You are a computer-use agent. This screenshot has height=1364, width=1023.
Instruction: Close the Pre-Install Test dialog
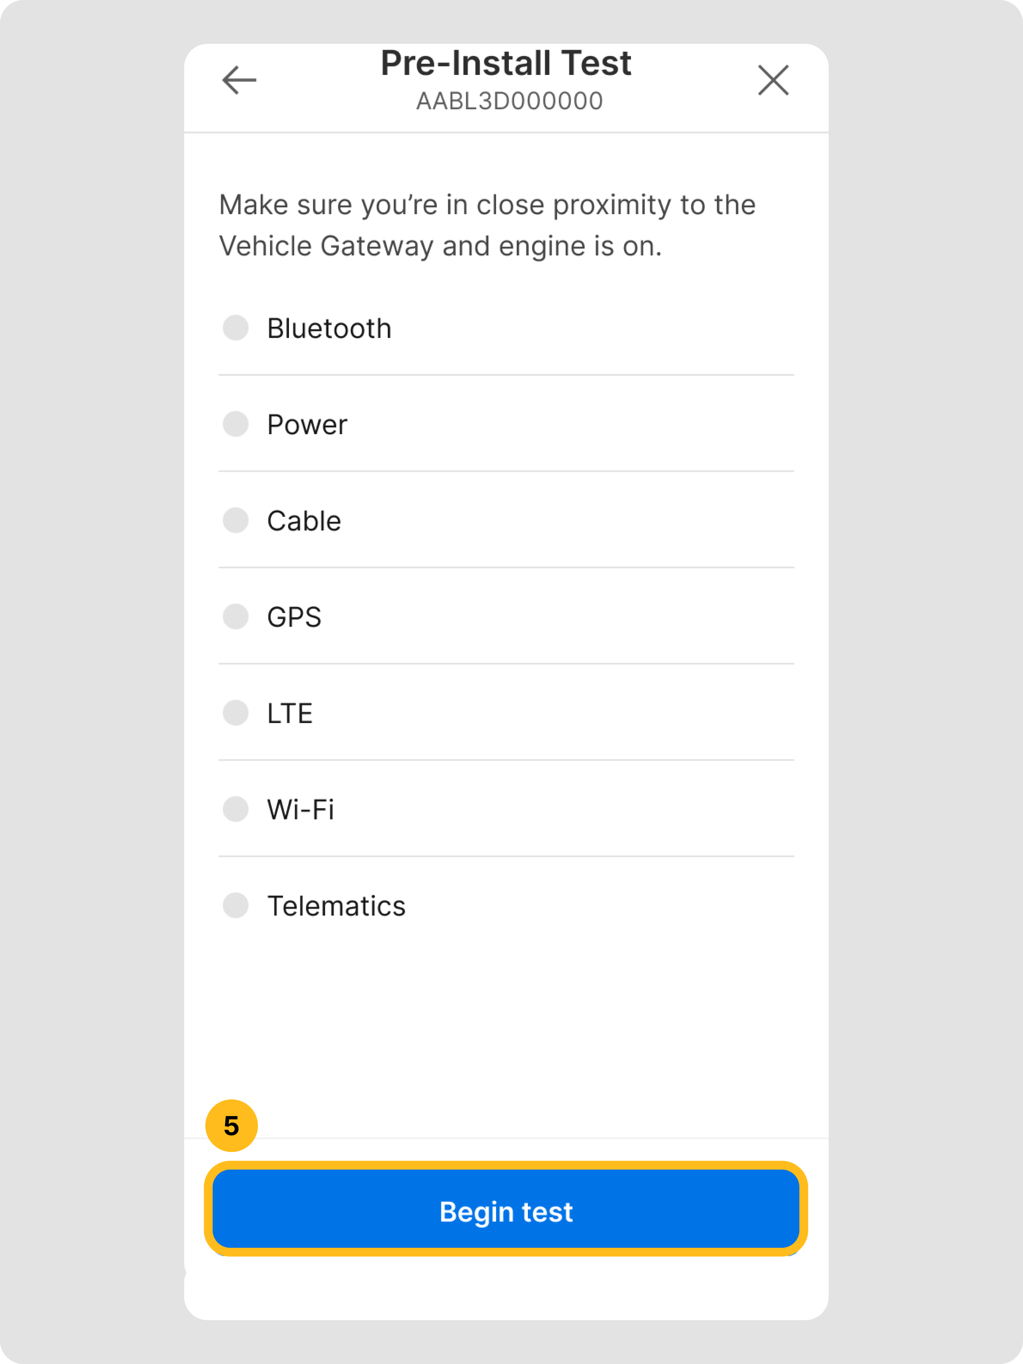773,80
